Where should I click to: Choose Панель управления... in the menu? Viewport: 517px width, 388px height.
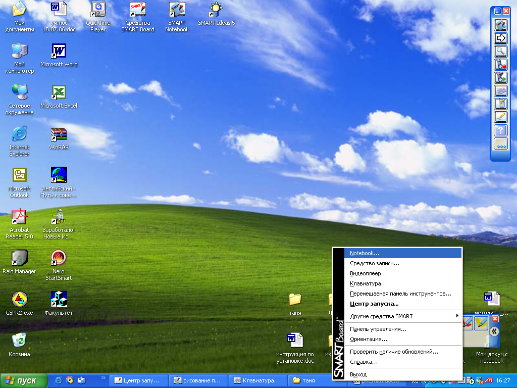click(x=403, y=329)
